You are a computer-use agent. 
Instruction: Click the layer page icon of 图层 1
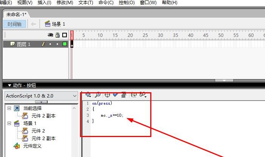tap(12, 44)
